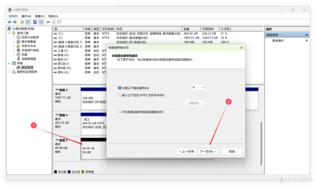Select "分配以下驱动器号" radio button

click(x=120, y=88)
